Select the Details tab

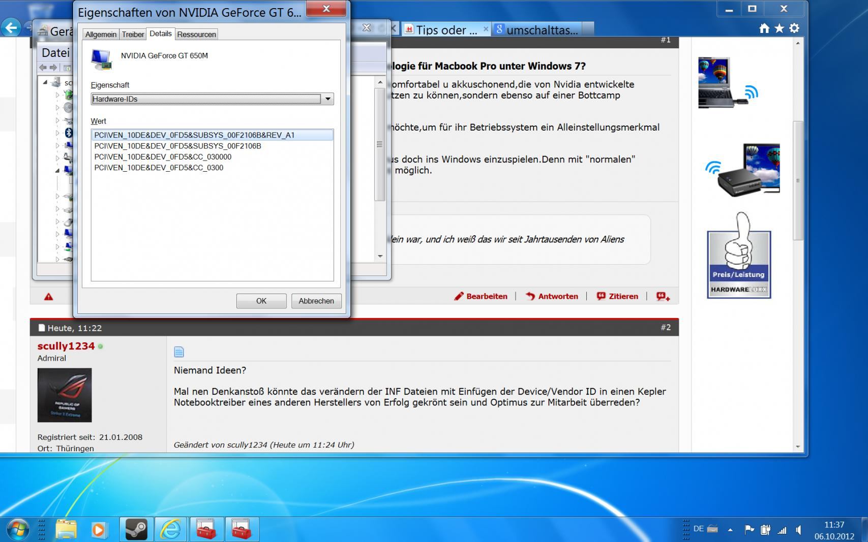pyautogui.click(x=161, y=34)
